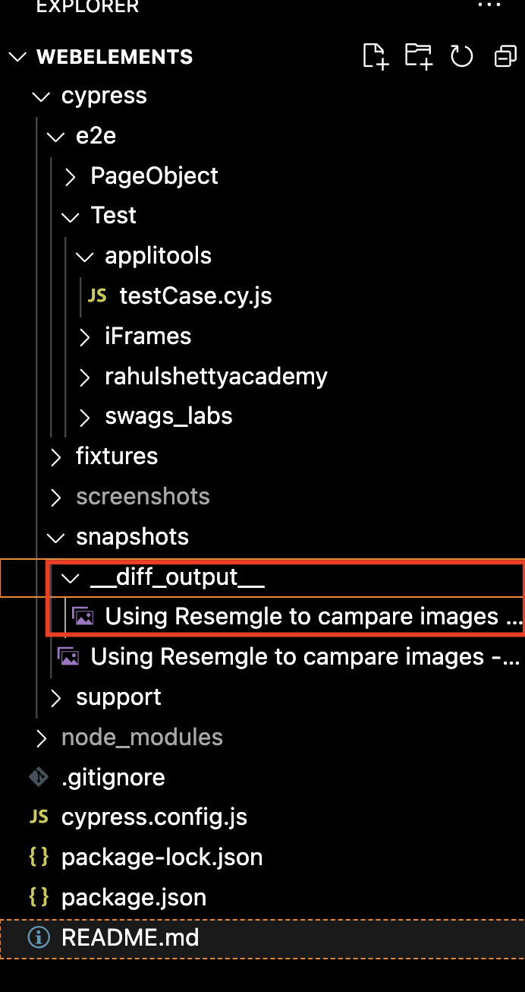525x992 pixels.
Task: Select the EXPLORER panel header
Action: pyautogui.click(x=86, y=8)
